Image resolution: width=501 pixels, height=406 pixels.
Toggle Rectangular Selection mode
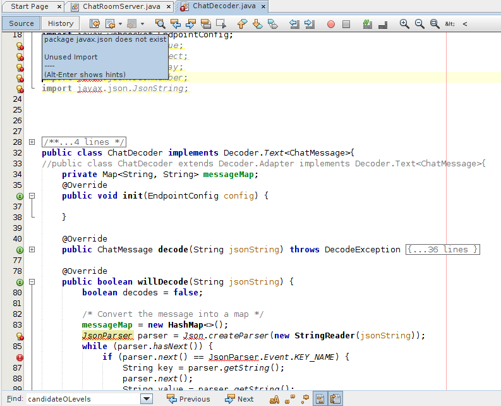[x=221, y=23]
